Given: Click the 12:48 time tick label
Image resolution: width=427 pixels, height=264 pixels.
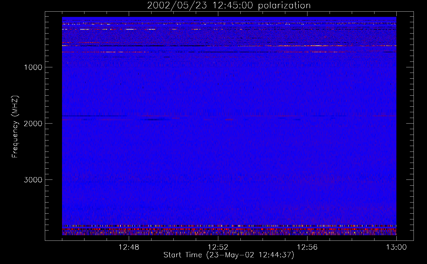Looking at the screenshot, I should pos(129,247).
